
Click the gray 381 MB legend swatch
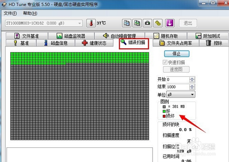[164, 107]
